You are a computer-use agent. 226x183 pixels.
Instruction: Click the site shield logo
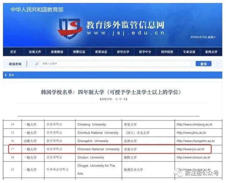click(70, 28)
